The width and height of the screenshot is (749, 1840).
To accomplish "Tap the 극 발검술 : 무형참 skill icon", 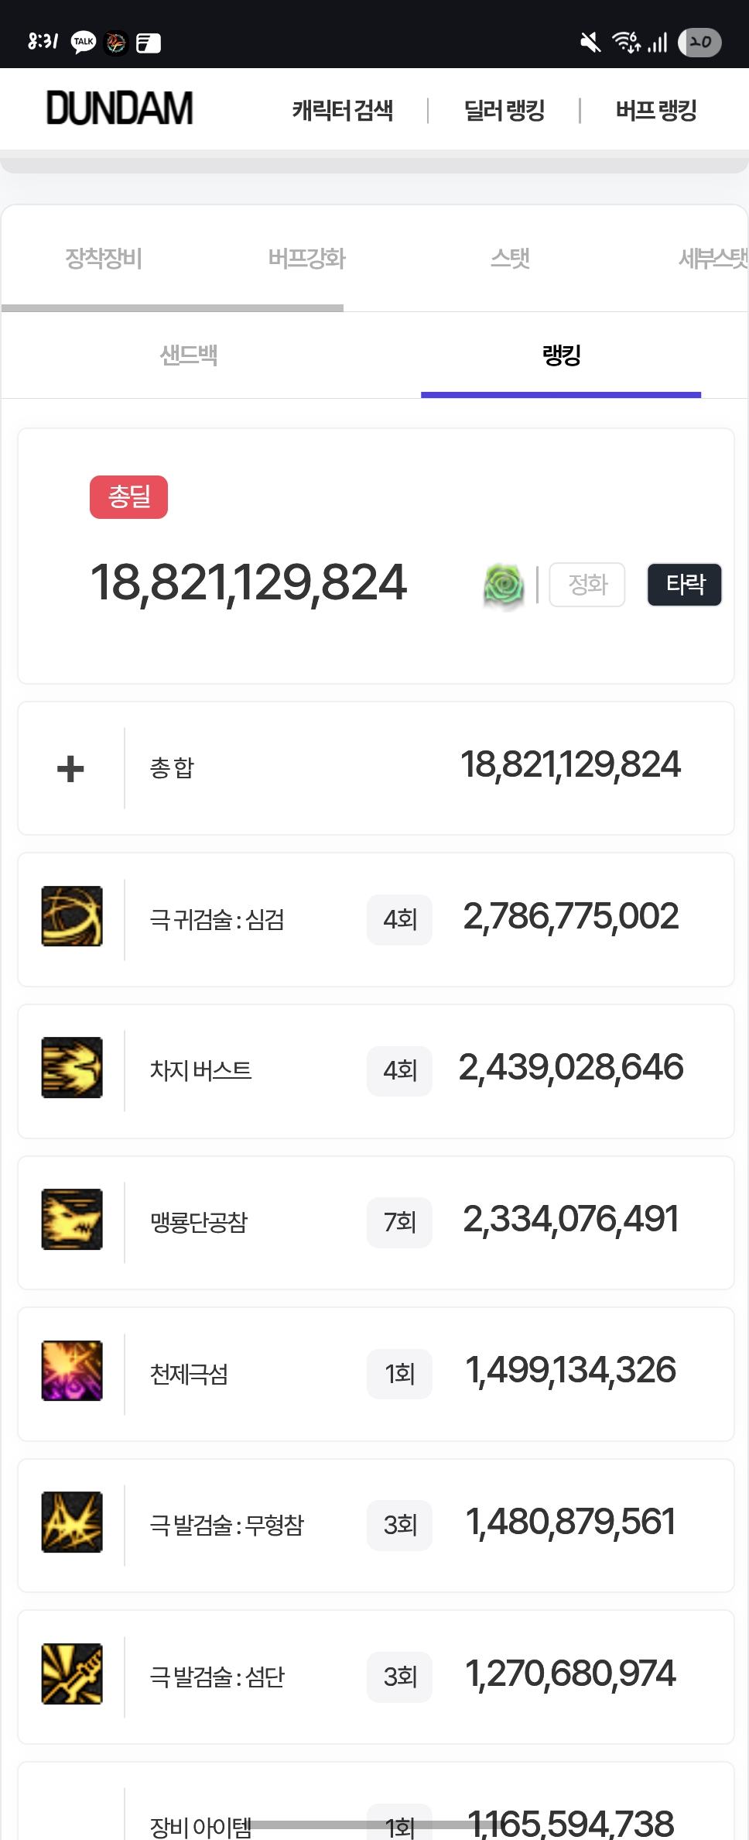I will click(x=72, y=1522).
